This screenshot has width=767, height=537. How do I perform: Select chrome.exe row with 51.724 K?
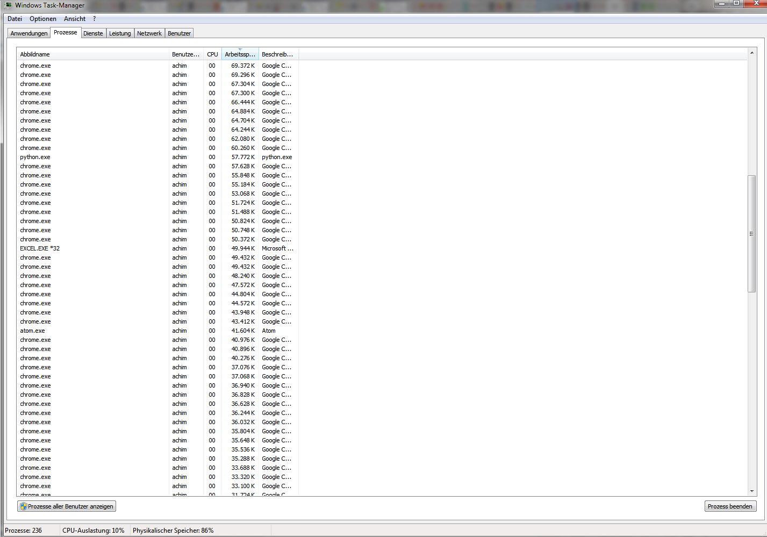[x=157, y=203]
